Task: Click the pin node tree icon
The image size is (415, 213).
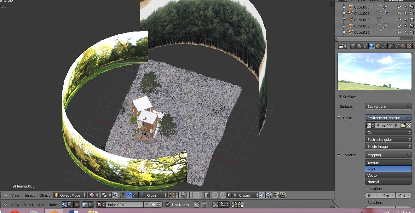Action: 196,204
